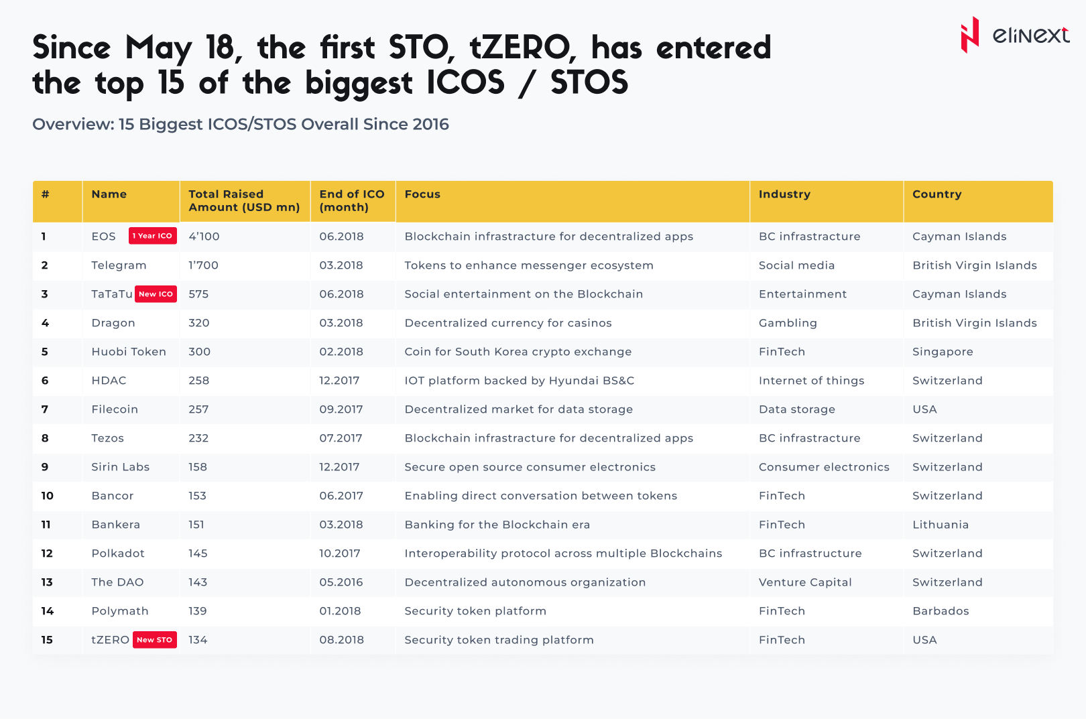Select the Huobi Token row name

coord(129,352)
